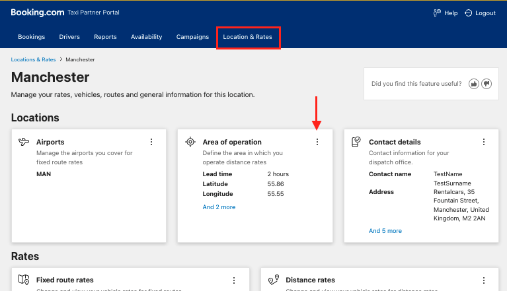The width and height of the screenshot is (507, 291).
Task: Click the Distance rates title
Action: pyautogui.click(x=310, y=280)
